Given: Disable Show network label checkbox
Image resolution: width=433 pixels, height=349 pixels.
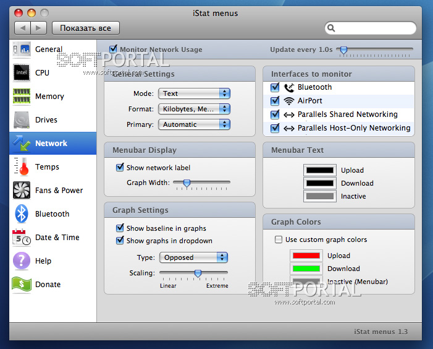Looking at the screenshot, I should pos(120,167).
